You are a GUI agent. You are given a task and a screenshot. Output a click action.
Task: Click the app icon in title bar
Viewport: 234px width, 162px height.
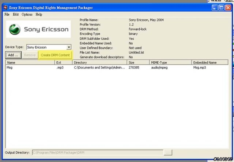5,7
